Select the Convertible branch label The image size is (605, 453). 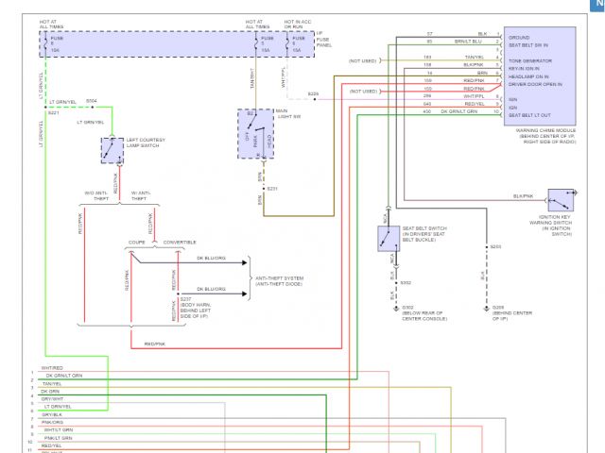tap(180, 243)
